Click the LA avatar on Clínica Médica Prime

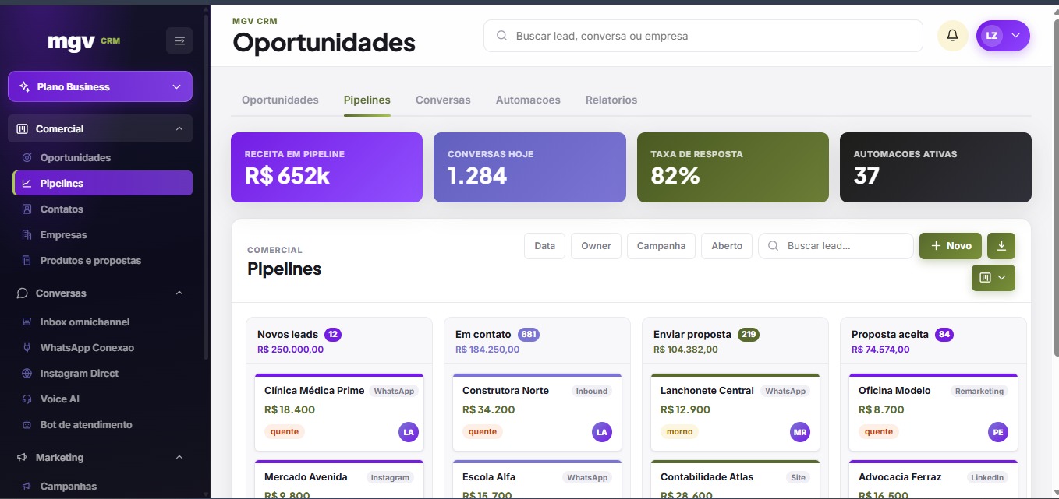(x=409, y=432)
